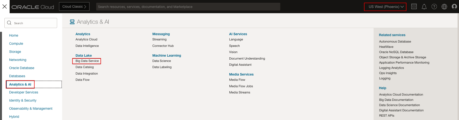Viewport: 459px width, 120px height.
Task: Open the Speech AI service link
Action: (234, 46)
